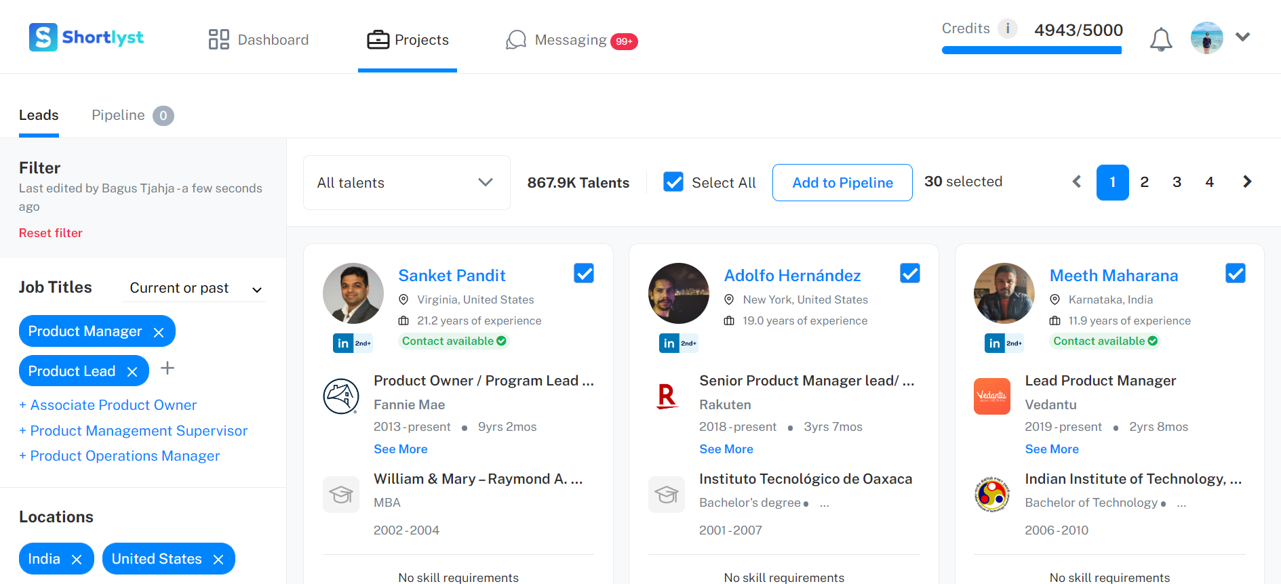Open Sanket Pandit's profile name
Screen dimensions: 1281x584
coord(452,276)
